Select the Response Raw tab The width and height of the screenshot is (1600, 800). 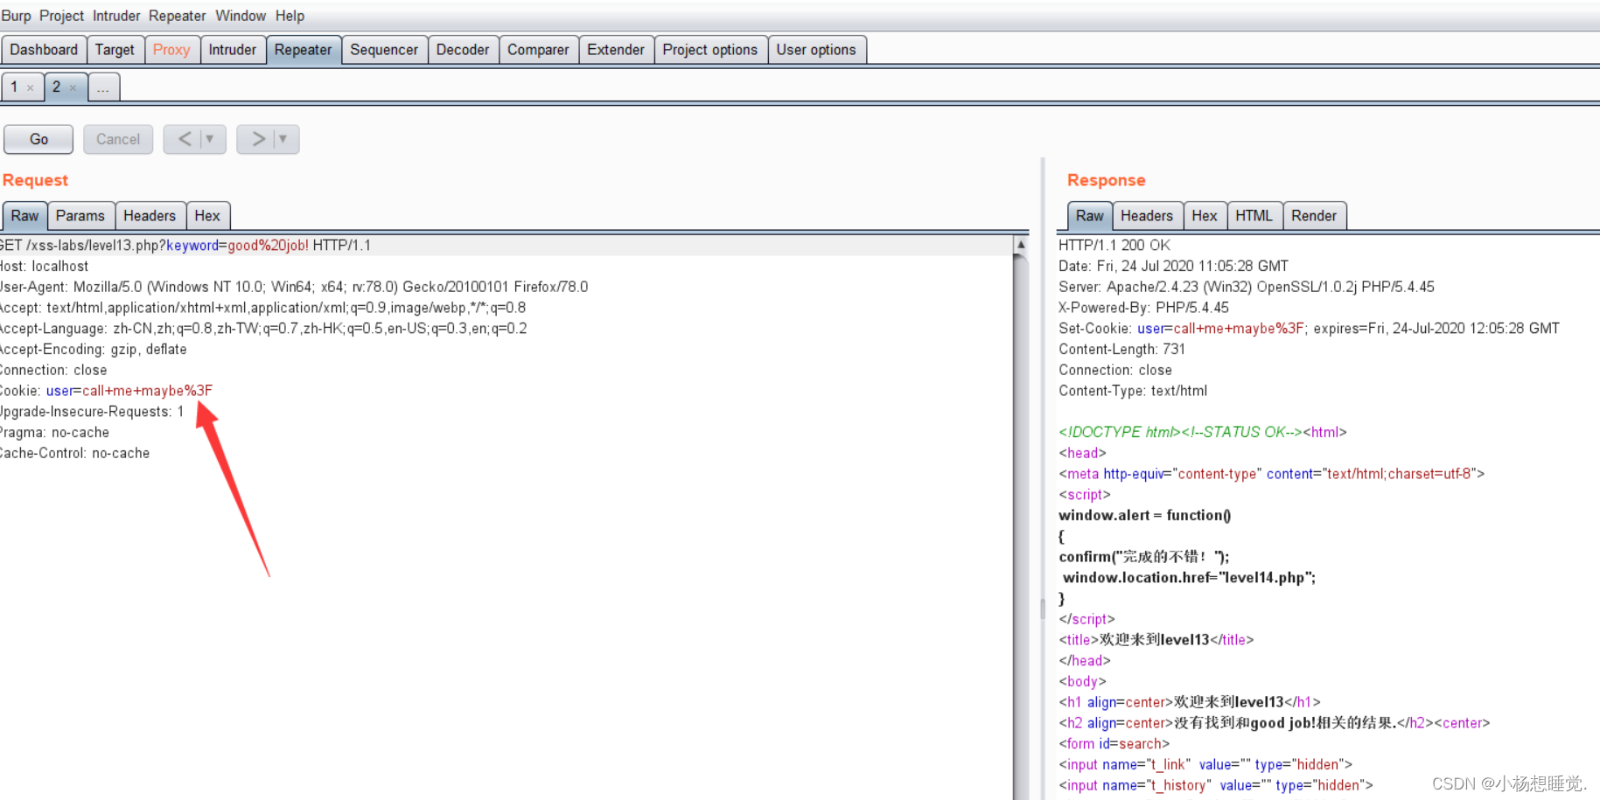point(1090,216)
